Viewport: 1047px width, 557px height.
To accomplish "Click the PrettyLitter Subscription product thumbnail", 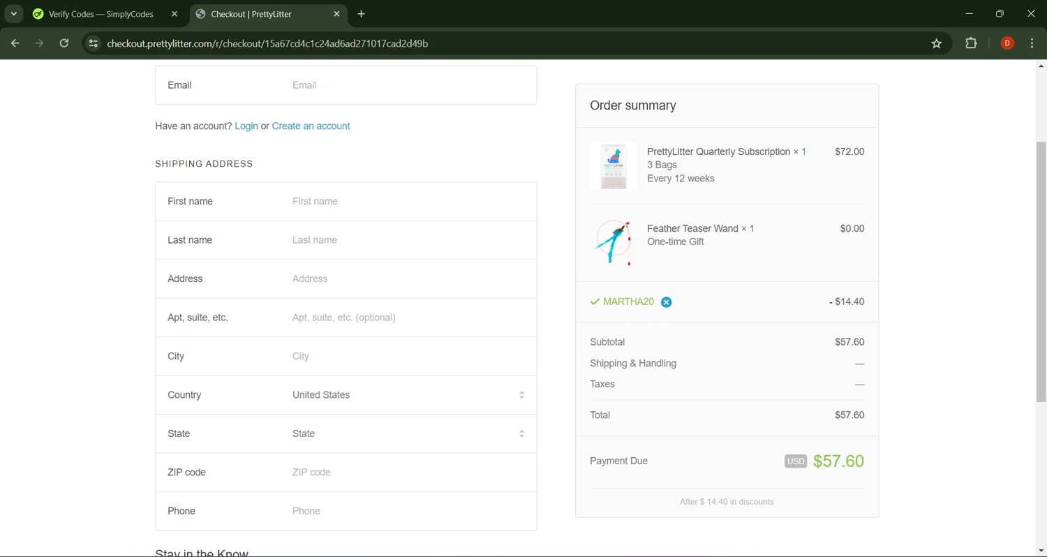I will [x=614, y=166].
